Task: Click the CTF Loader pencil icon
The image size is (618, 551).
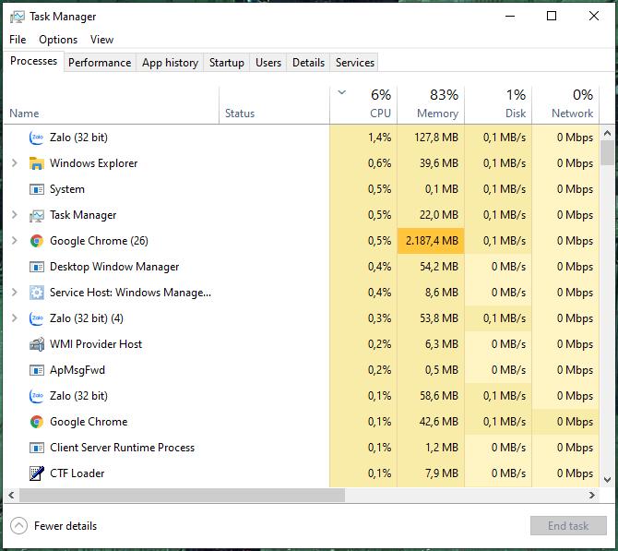Action: pyautogui.click(x=36, y=473)
